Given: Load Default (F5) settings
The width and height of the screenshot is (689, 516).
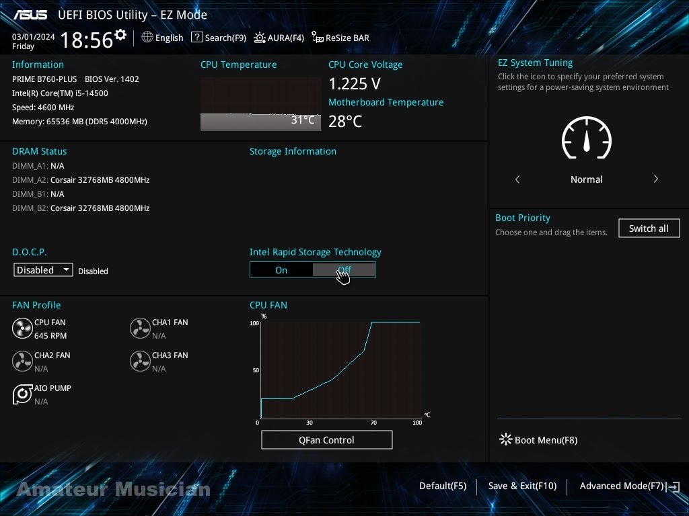Looking at the screenshot, I should 443,486.
